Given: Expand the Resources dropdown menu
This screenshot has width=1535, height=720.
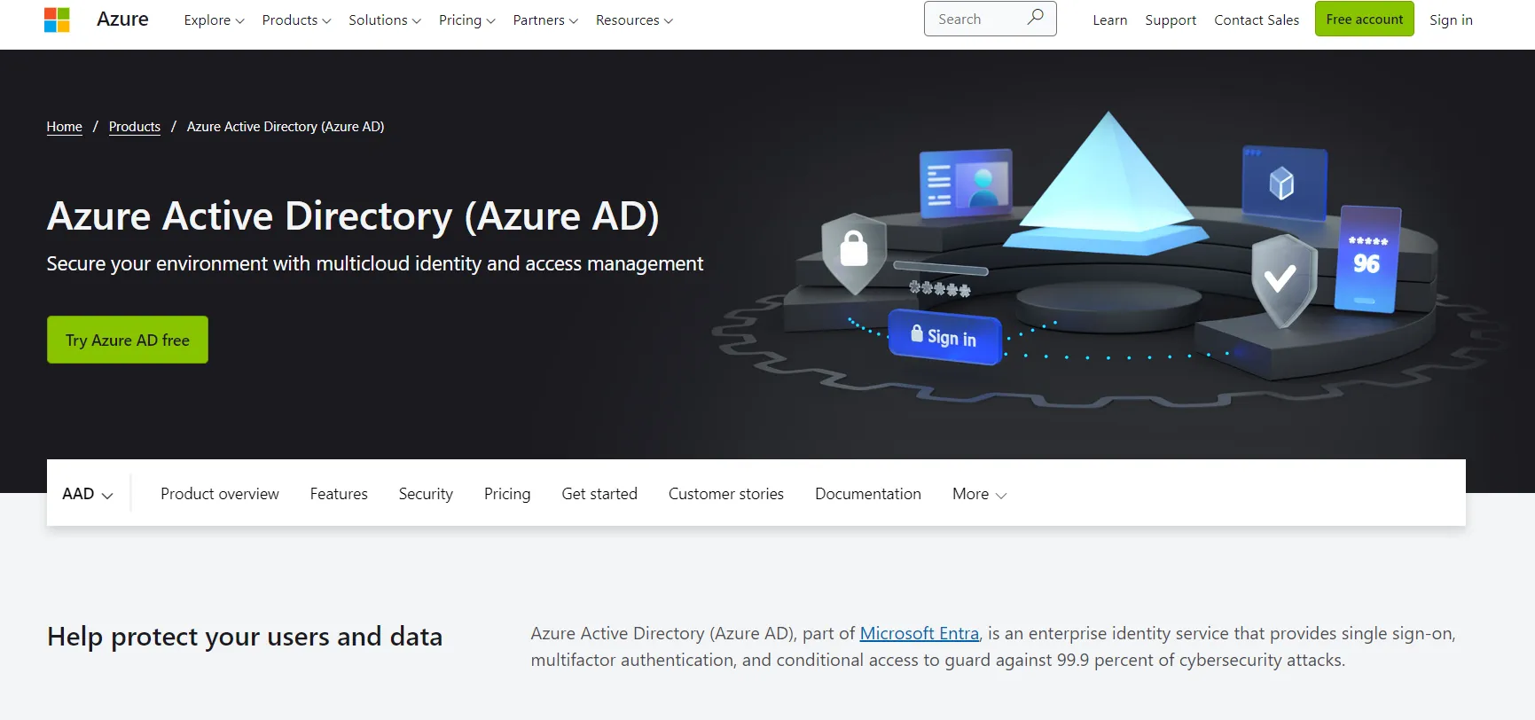Looking at the screenshot, I should 634,20.
